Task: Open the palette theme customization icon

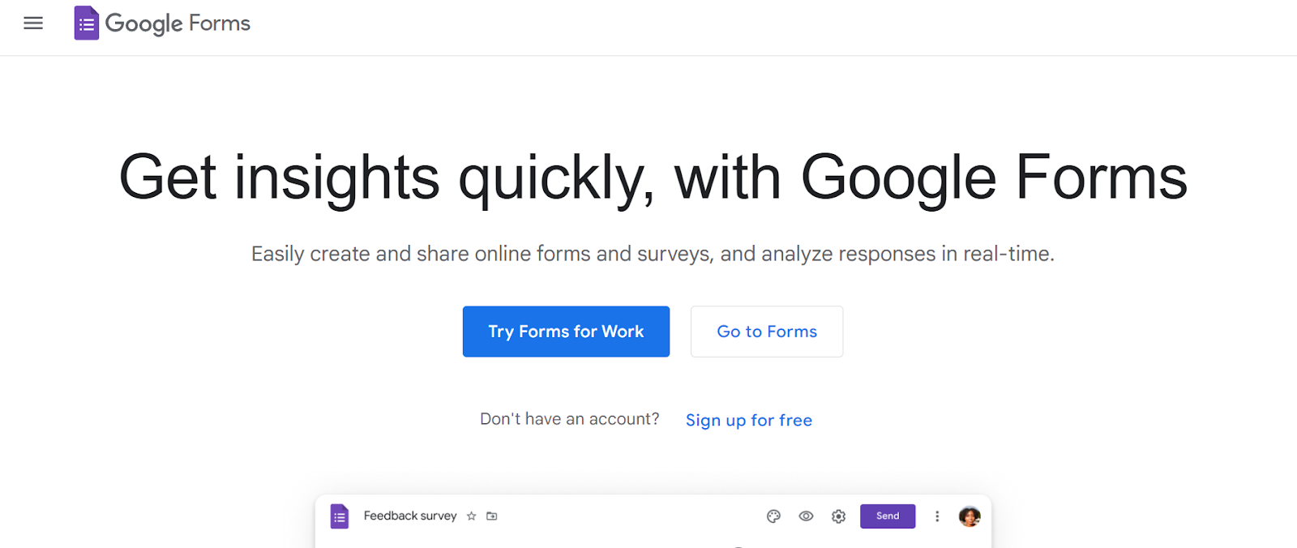Action: click(773, 516)
